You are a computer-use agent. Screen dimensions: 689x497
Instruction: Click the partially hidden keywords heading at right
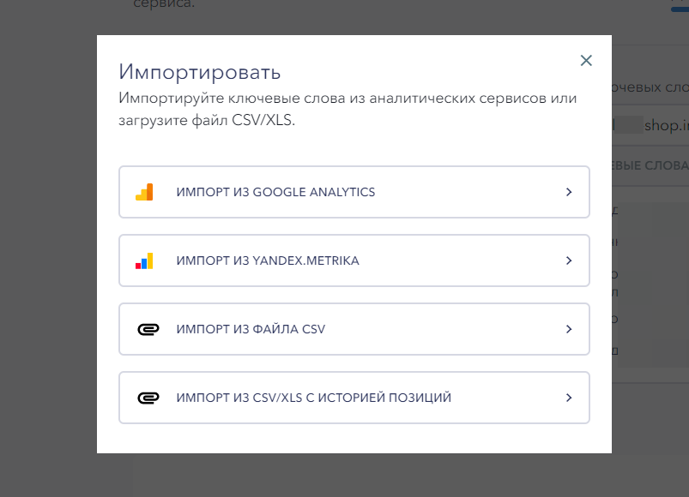[x=650, y=87]
